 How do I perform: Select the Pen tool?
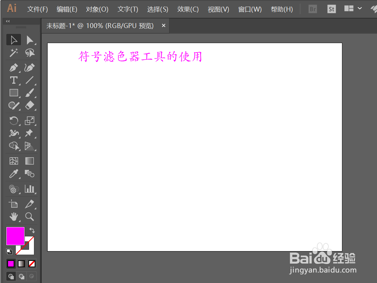click(x=14, y=68)
